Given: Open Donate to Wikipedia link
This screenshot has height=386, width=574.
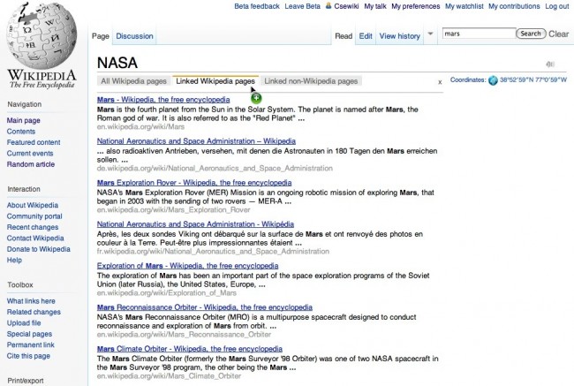Looking at the screenshot, I should pos(39,249).
